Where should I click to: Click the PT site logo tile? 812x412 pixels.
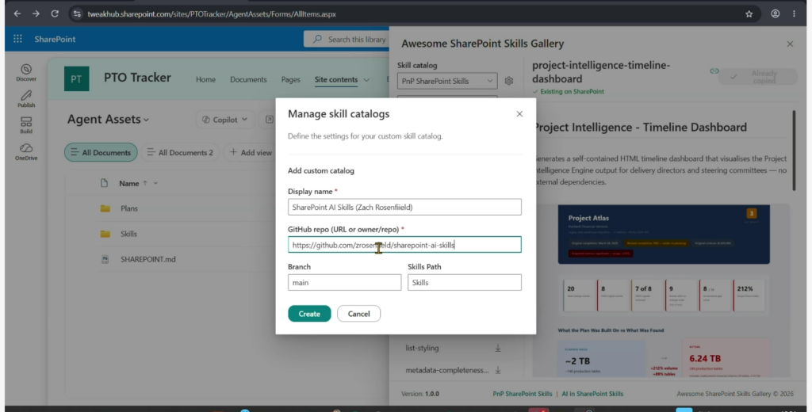[x=77, y=78]
